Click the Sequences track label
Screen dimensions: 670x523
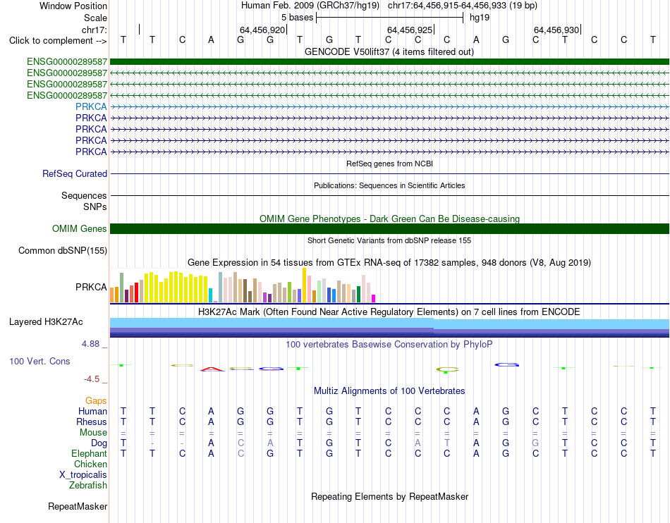pos(84,195)
